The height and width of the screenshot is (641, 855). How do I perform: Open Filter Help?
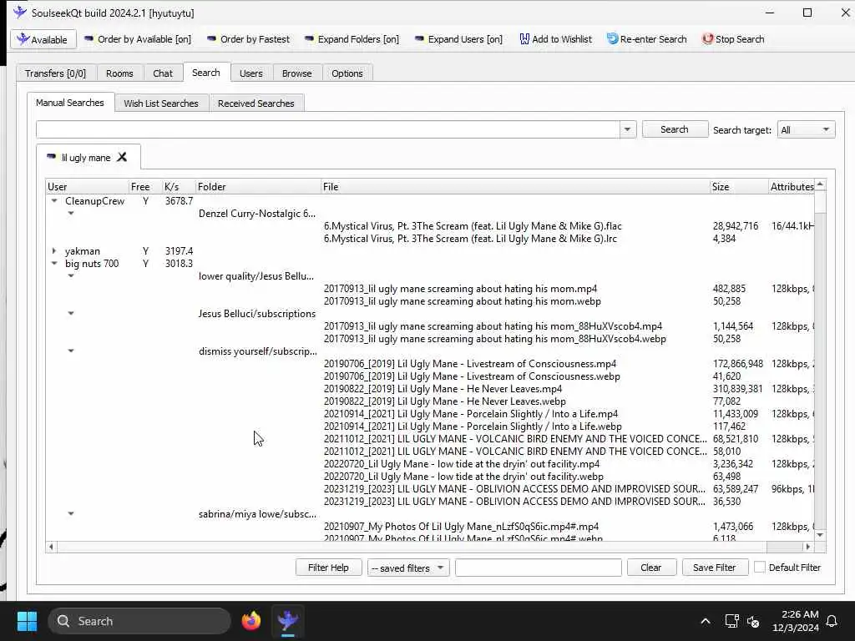click(328, 568)
